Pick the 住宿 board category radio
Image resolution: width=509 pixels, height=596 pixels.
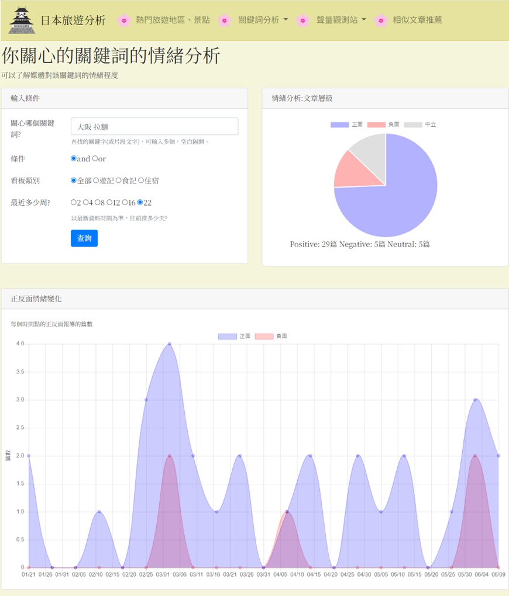pyautogui.click(x=140, y=181)
